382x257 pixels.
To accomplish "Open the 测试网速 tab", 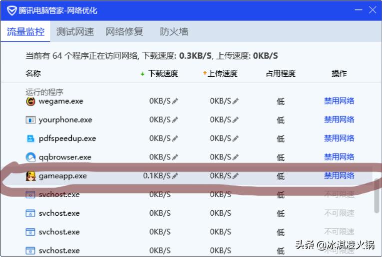I will [x=75, y=31].
